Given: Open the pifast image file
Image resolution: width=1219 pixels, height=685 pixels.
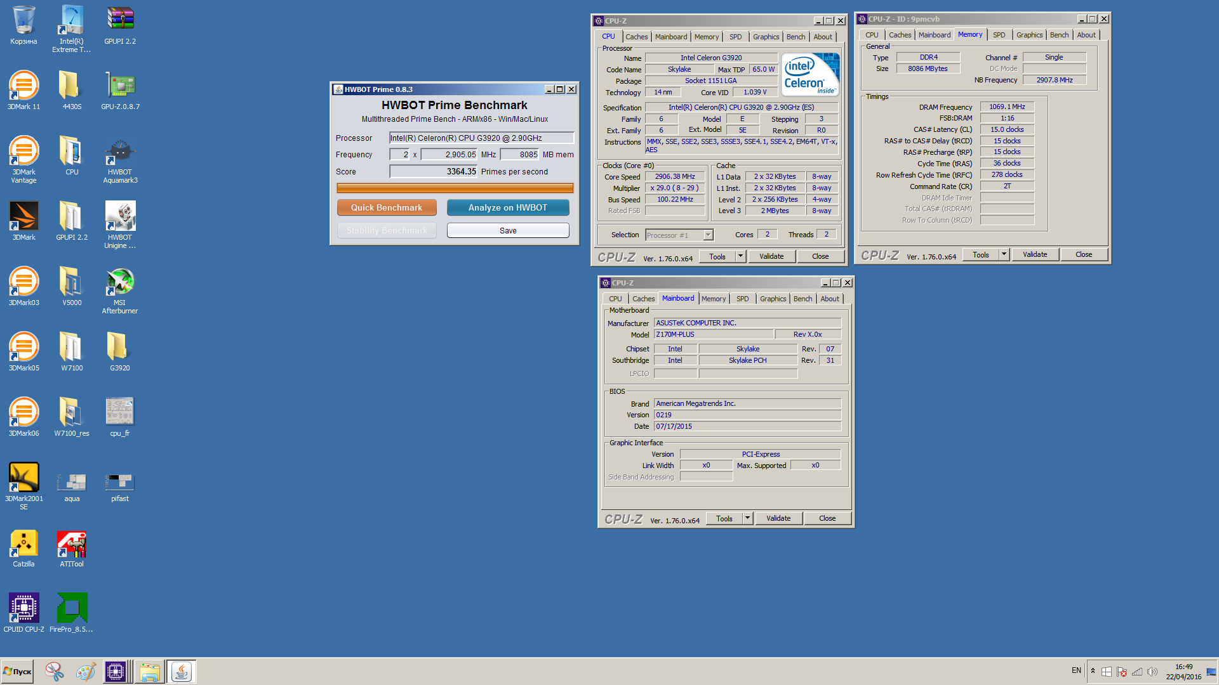Looking at the screenshot, I should click(x=120, y=486).
